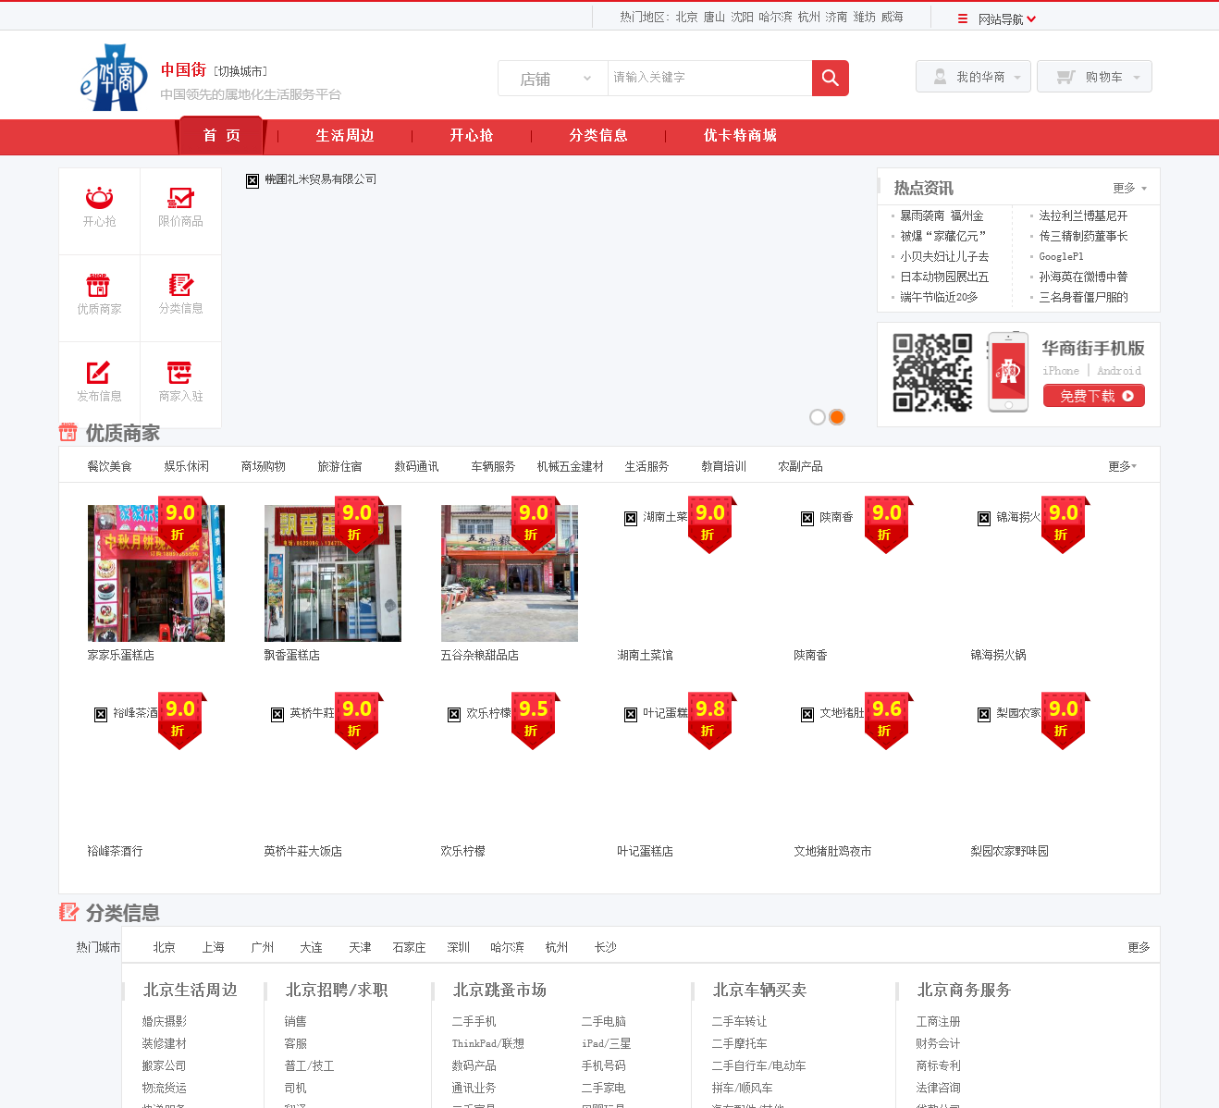
Task: Open the 小贝夫妇让儿子去 news link
Action: [944, 256]
